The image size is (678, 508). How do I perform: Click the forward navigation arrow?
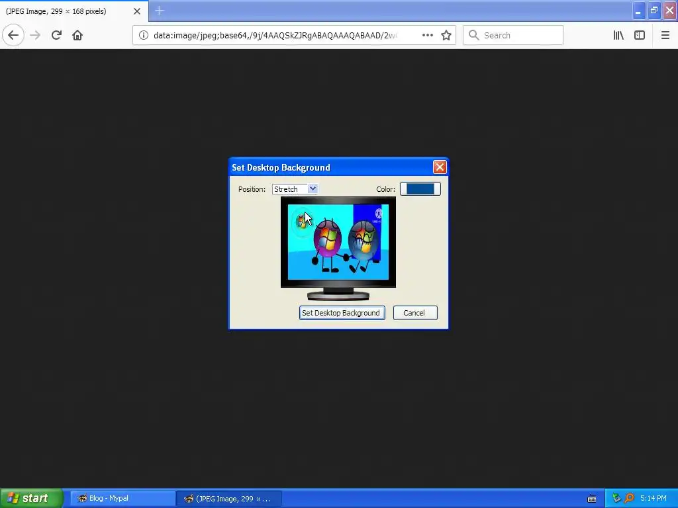36,35
